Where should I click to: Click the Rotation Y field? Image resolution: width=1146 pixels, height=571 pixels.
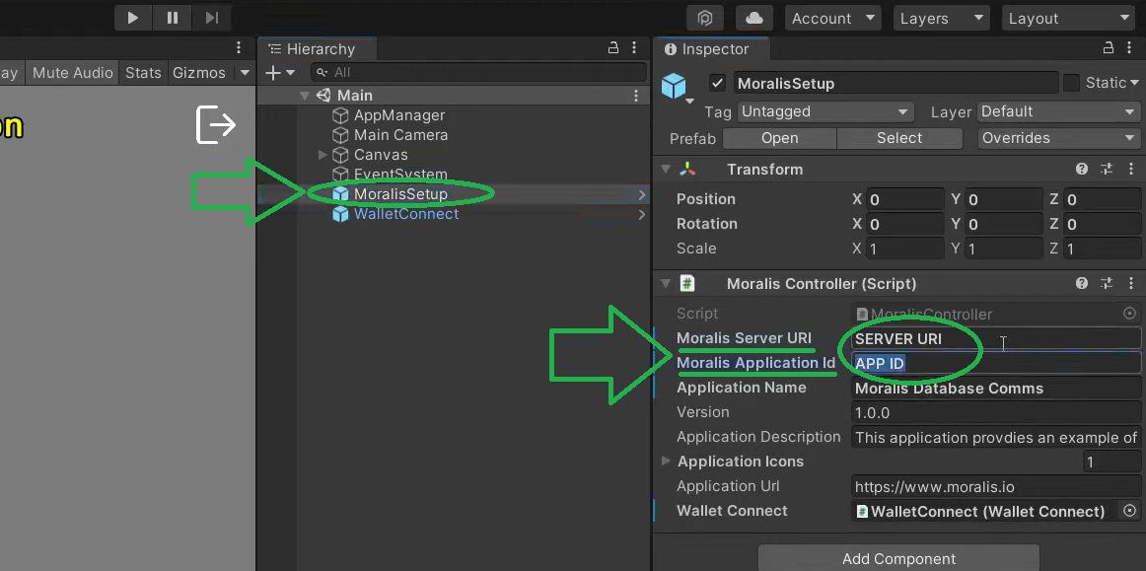1003,225
